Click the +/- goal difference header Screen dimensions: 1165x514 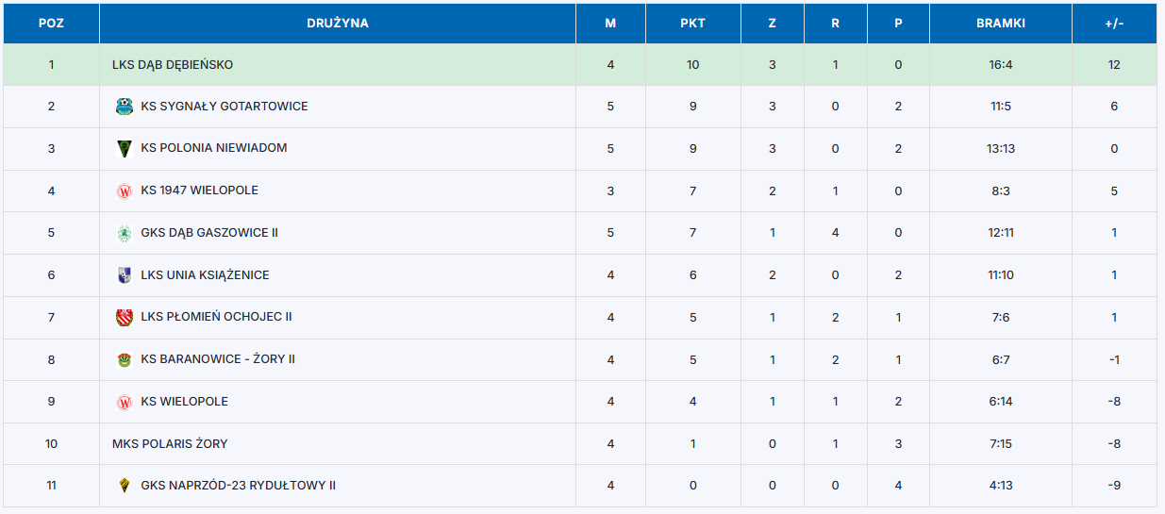point(1114,24)
